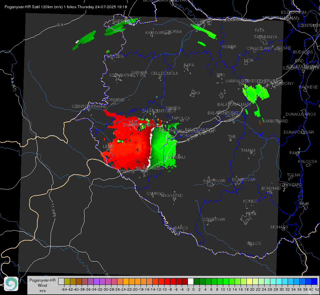Click the TAPOLCA city label
This screenshot has height=295, width=320.
(x=181, y=118)
